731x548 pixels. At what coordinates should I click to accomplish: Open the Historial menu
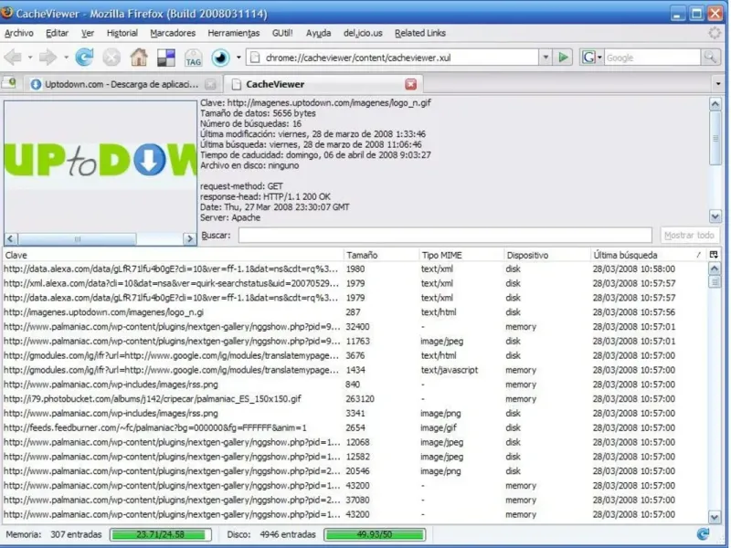[x=122, y=33]
